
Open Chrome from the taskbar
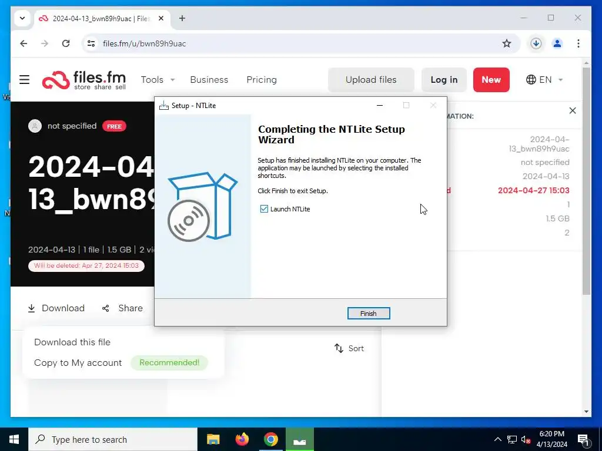tap(270, 439)
